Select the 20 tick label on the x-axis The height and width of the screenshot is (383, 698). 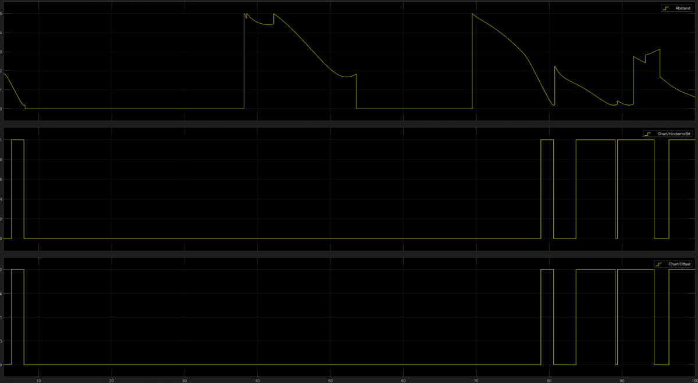point(111,380)
